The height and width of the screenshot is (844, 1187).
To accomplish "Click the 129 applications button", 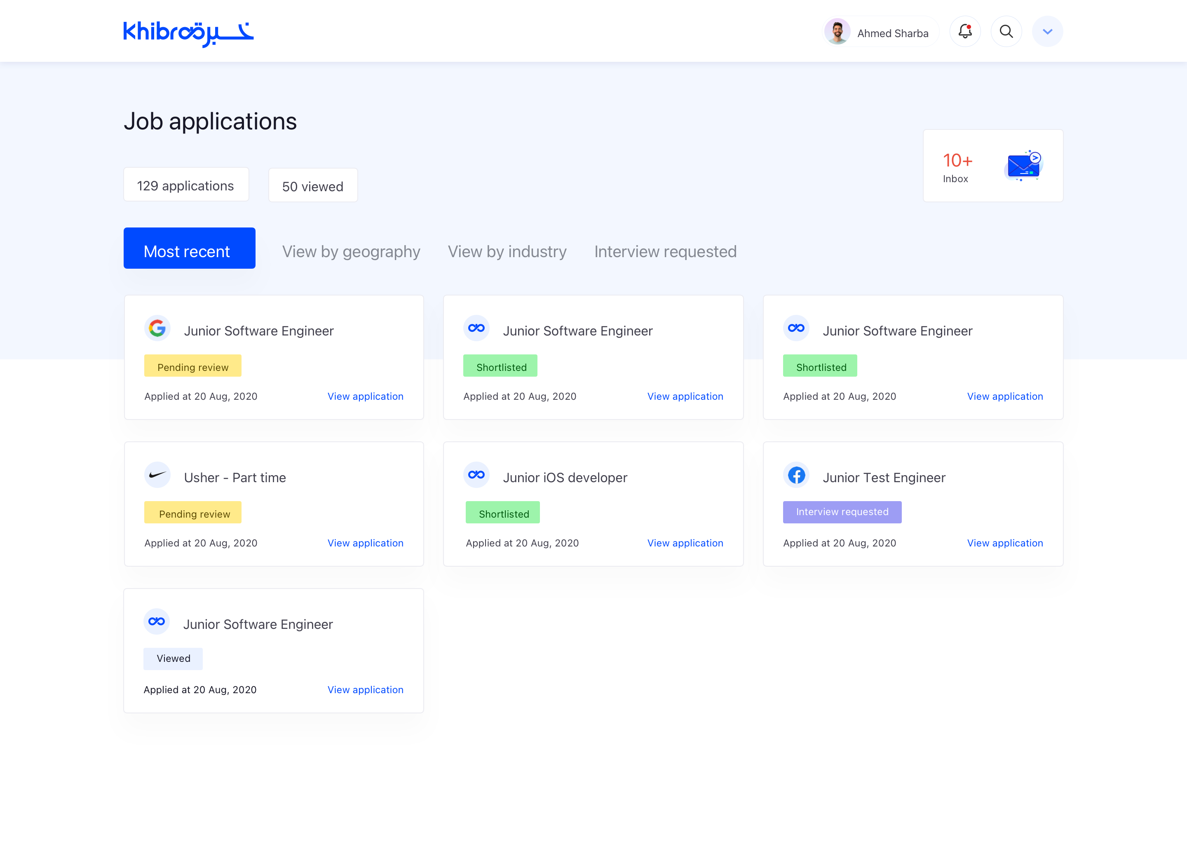I will click(185, 185).
